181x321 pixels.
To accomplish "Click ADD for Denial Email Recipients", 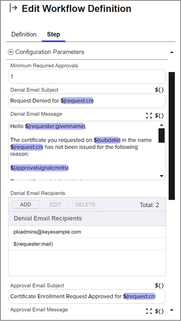I will click(26, 205).
